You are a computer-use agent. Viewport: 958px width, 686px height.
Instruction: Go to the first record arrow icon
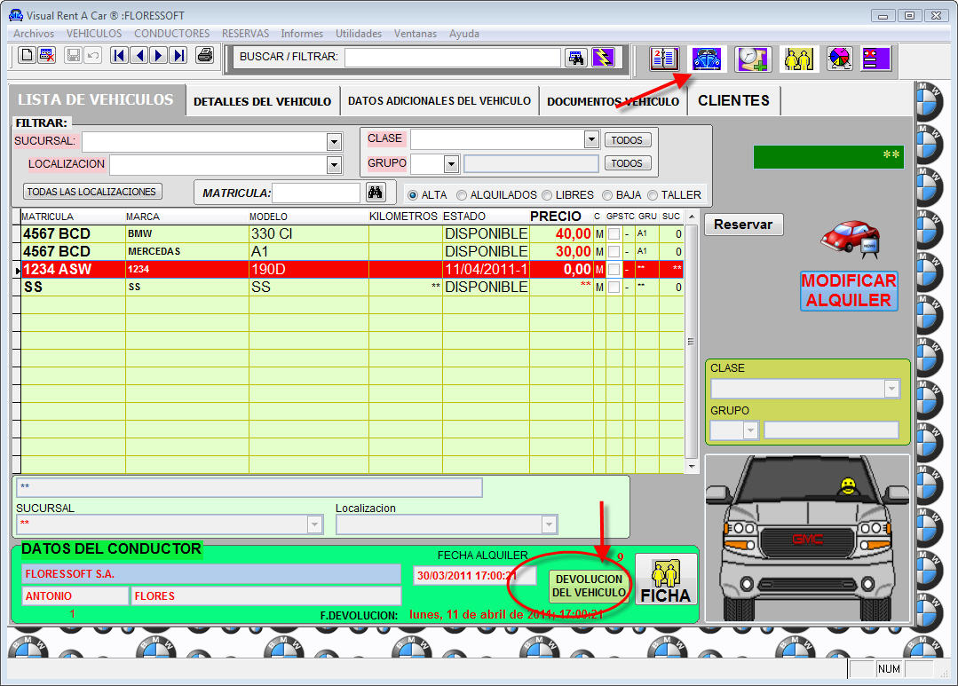pos(119,56)
